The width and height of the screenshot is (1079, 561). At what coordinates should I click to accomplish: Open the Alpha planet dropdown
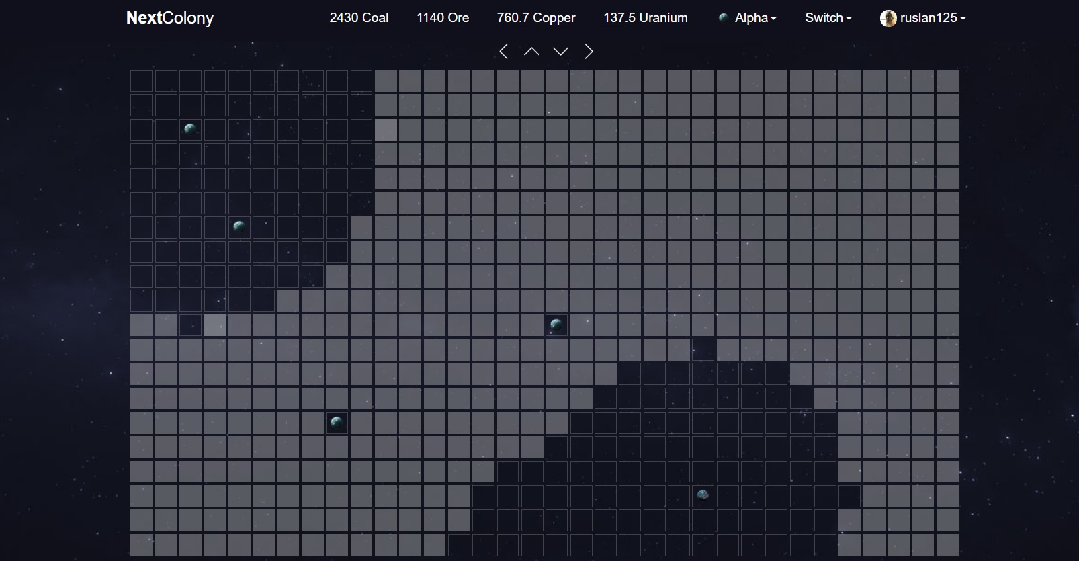[747, 18]
